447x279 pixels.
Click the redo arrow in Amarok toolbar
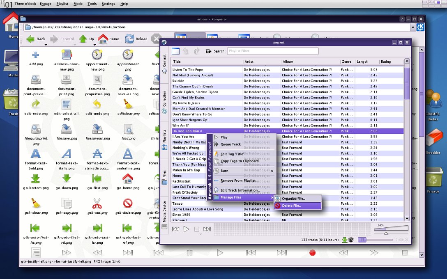(x=197, y=51)
